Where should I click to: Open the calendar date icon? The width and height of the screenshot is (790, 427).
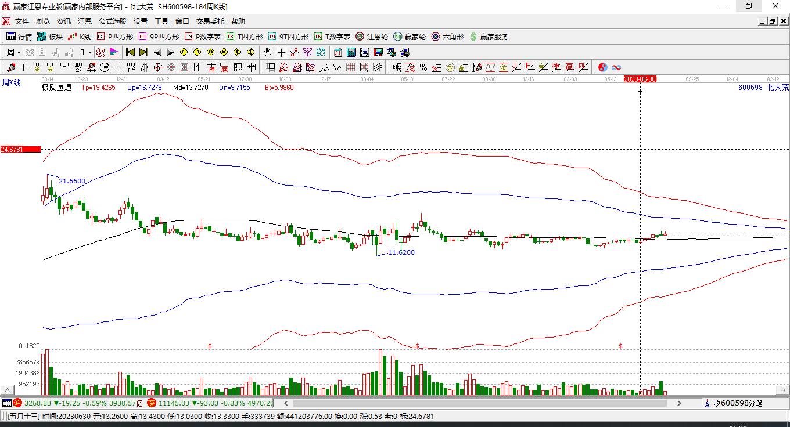coord(337,52)
